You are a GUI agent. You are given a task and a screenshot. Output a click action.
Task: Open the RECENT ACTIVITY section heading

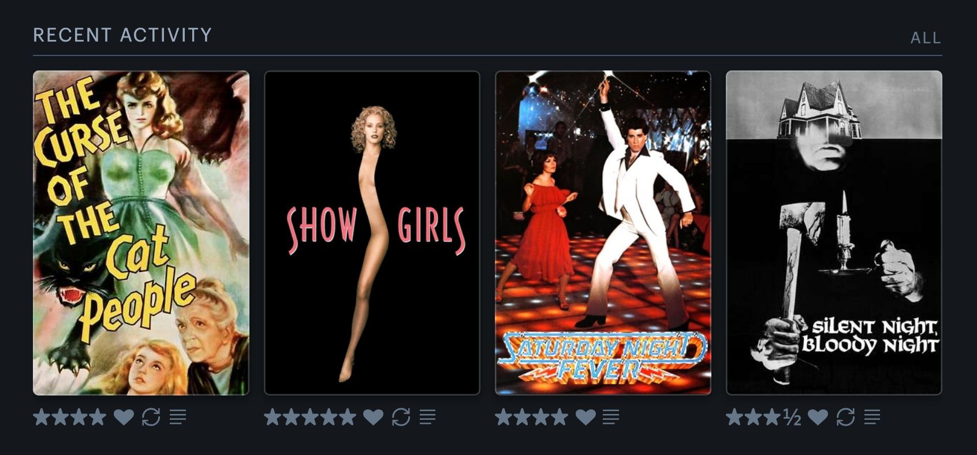(122, 35)
